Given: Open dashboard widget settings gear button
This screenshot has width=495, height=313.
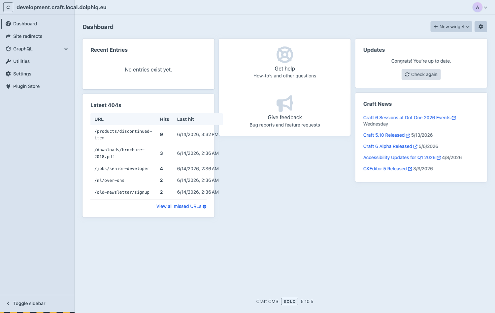Looking at the screenshot, I should [481, 27].
